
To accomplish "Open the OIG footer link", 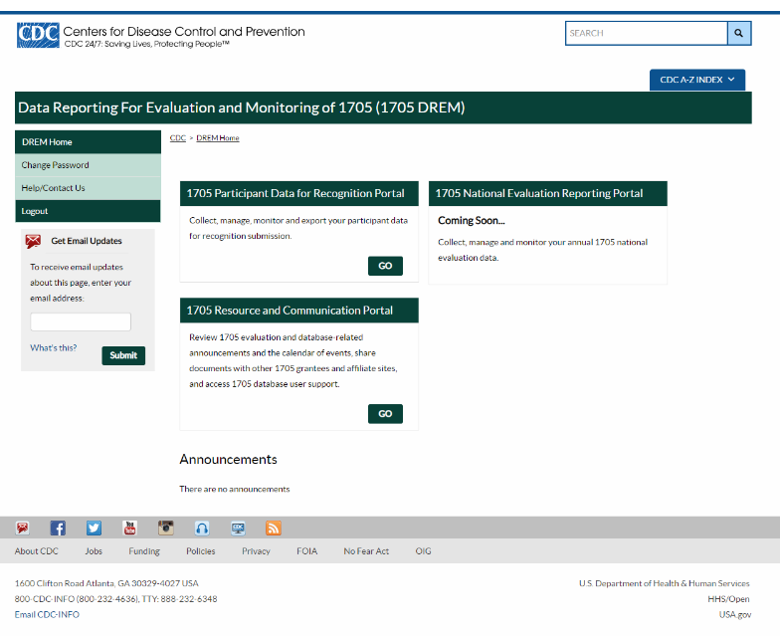I will pos(424,551).
